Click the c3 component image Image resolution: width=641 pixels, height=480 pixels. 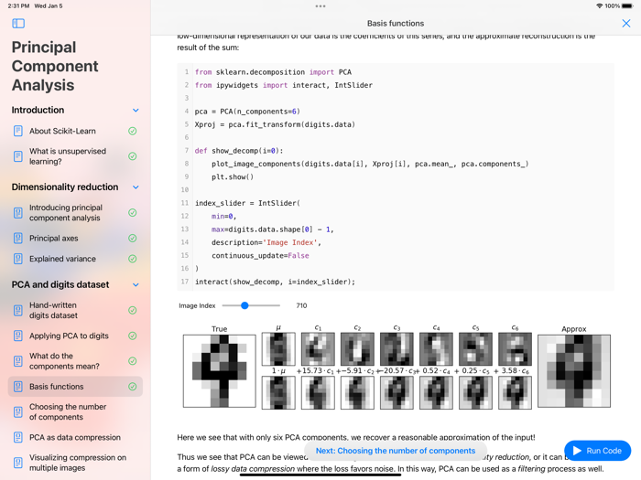(397, 349)
